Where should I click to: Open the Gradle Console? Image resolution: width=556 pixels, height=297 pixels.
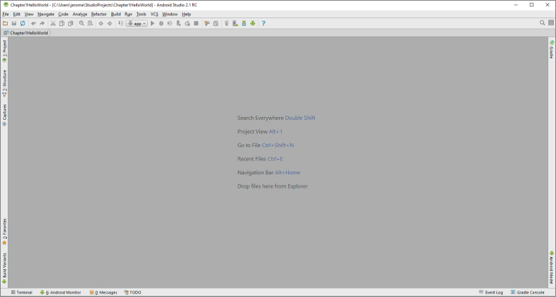click(x=527, y=292)
